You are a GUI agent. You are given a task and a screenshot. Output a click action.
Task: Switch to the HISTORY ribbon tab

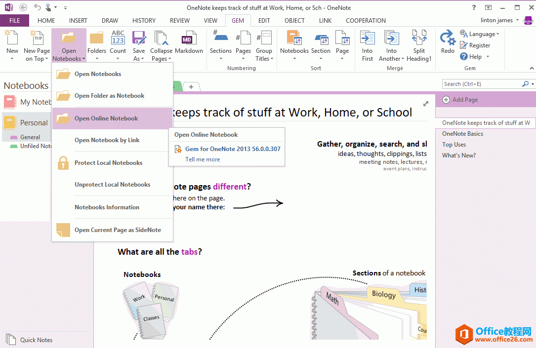click(x=144, y=21)
